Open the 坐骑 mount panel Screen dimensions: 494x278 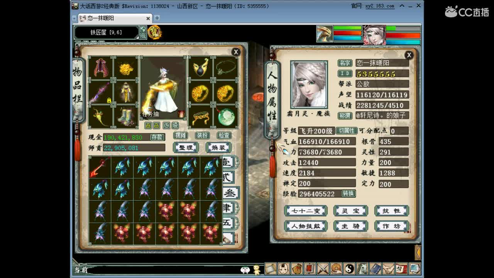click(350, 226)
